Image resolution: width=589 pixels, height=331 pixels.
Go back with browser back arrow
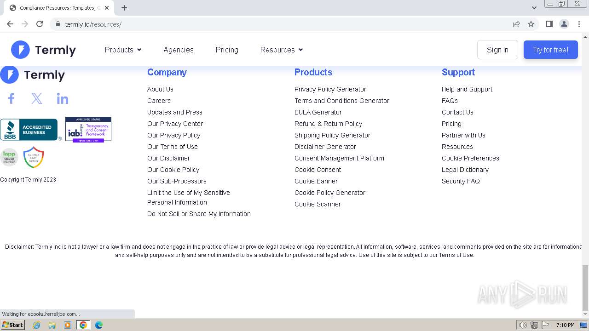click(x=10, y=24)
